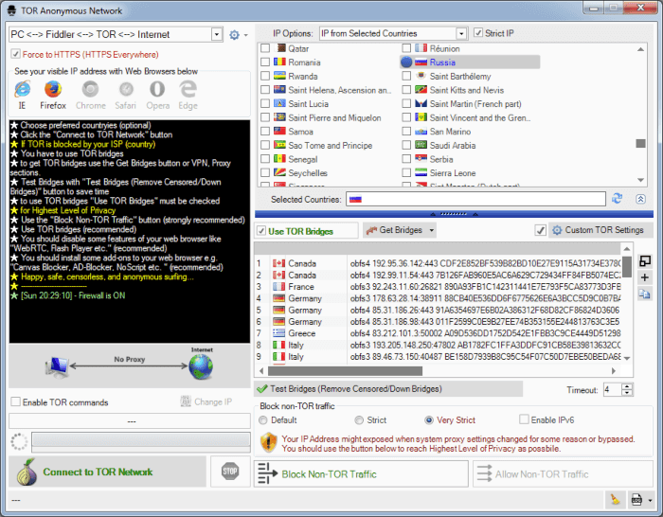Screen dimensions: 663x517
Task: Select bridge row 3 France
Action: [438, 287]
